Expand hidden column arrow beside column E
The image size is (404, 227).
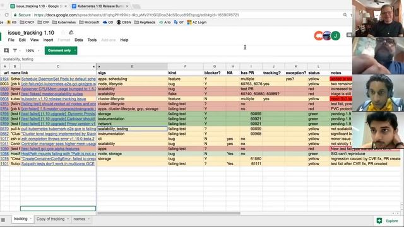click(99, 67)
